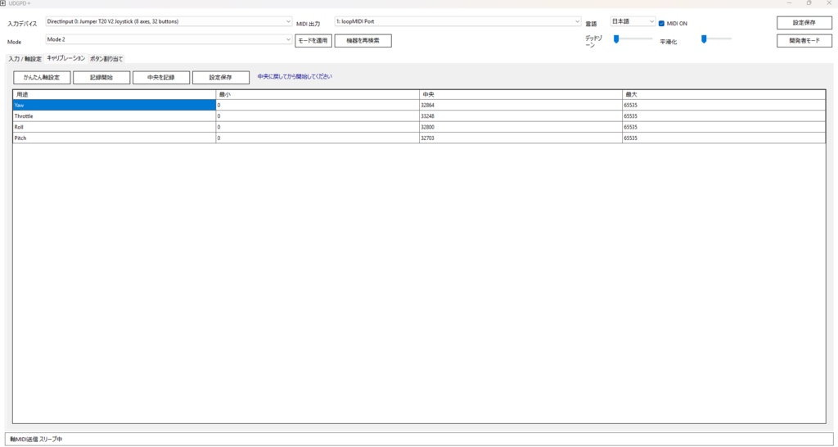Click the Roll minimum value 0
838x447 pixels.
318,127
